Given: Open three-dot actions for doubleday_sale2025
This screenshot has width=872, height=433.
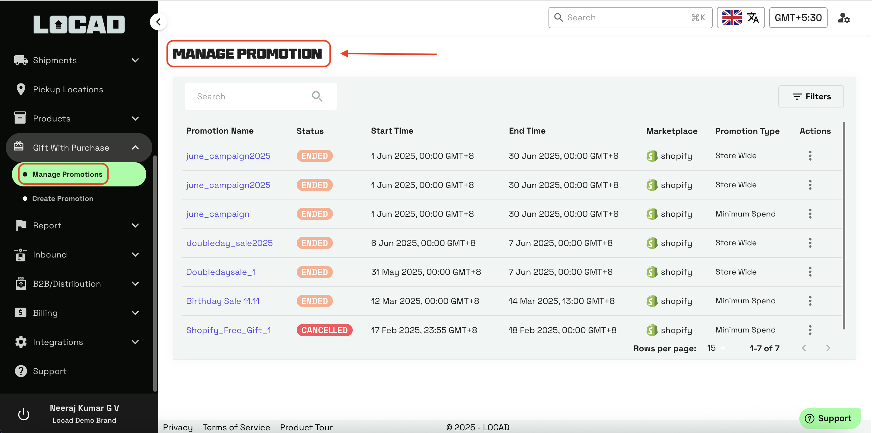Looking at the screenshot, I should [x=810, y=243].
